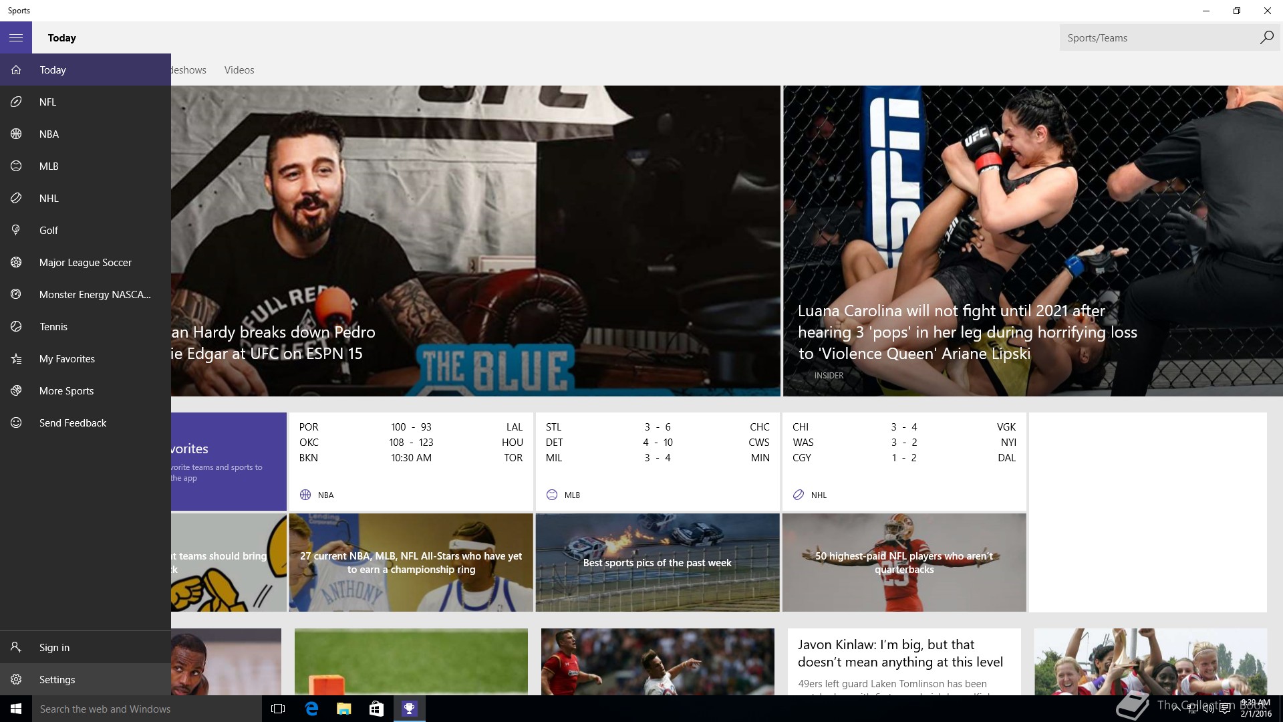1283x722 pixels.
Task: Click the MIL 3 - 4 MIN score
Action: [x=658, y=457]
